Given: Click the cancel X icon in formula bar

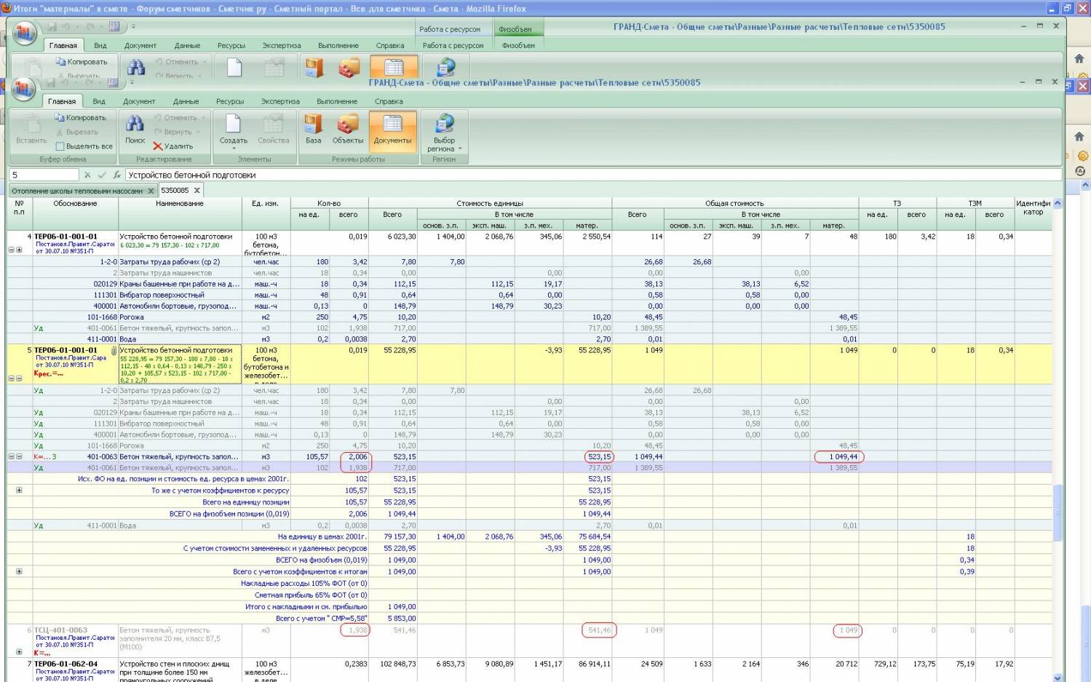Looking at the screenshot, I should [87, 175].
